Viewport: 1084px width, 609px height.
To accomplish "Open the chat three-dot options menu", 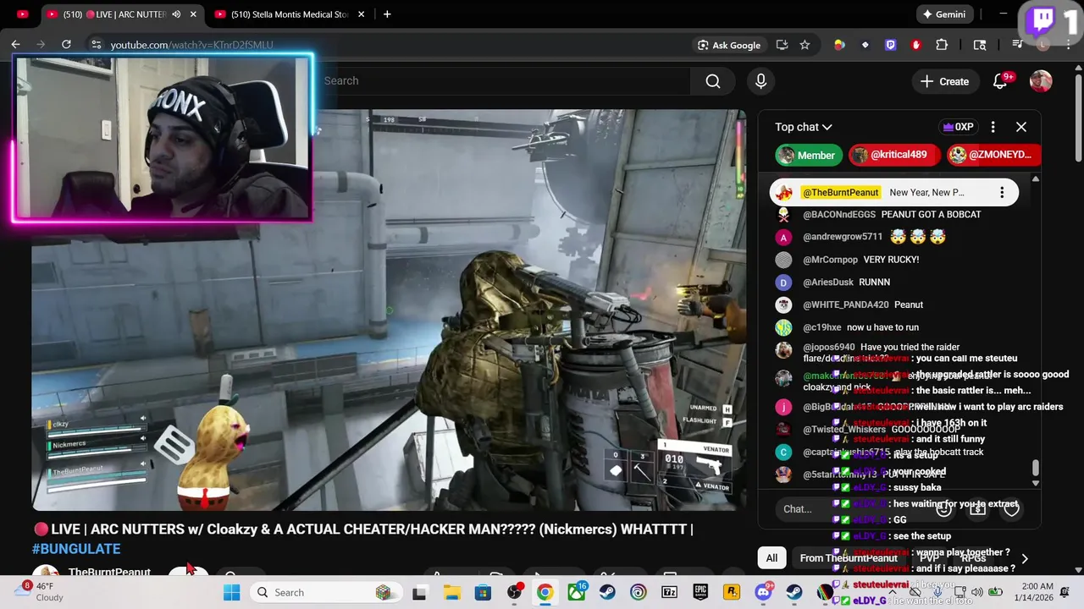I will [993, 127].
